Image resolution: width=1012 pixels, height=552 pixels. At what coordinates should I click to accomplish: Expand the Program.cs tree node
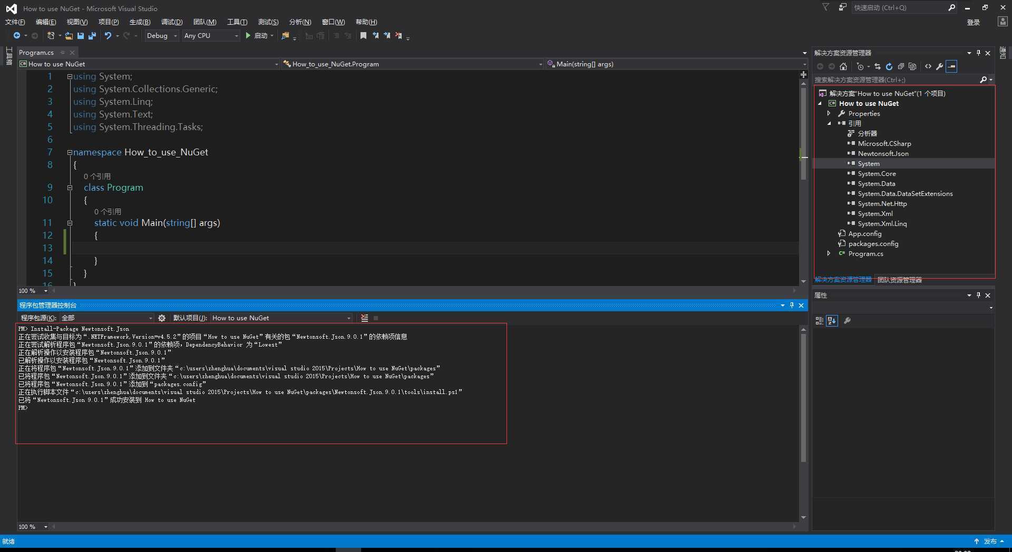pos(829,253)
